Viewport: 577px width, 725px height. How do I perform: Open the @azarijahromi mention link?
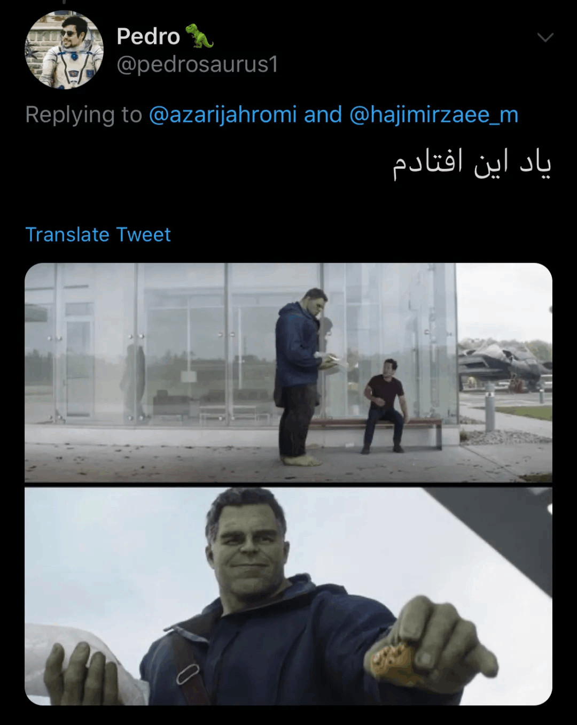[222, 115]
